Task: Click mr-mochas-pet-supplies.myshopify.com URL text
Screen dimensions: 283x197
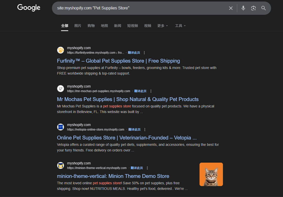Action: pos(98,91)
